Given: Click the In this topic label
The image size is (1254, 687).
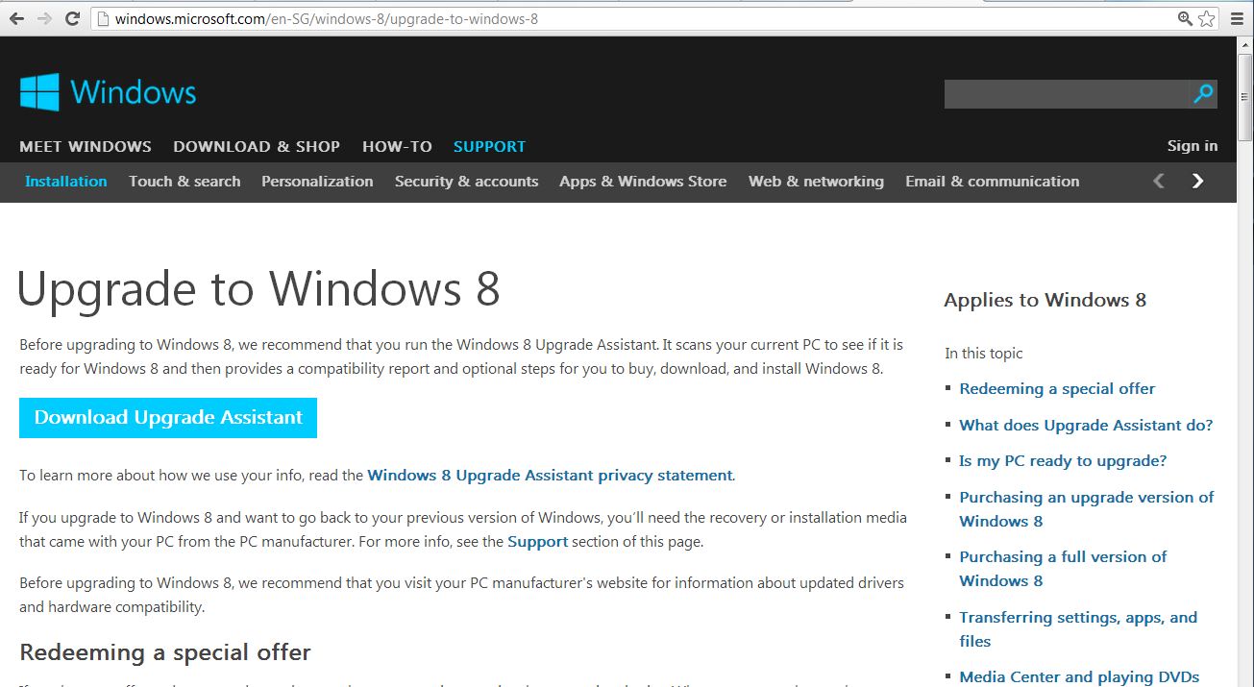Looking at the screenshot, I should pyautogui.click(x=983, y=354).
